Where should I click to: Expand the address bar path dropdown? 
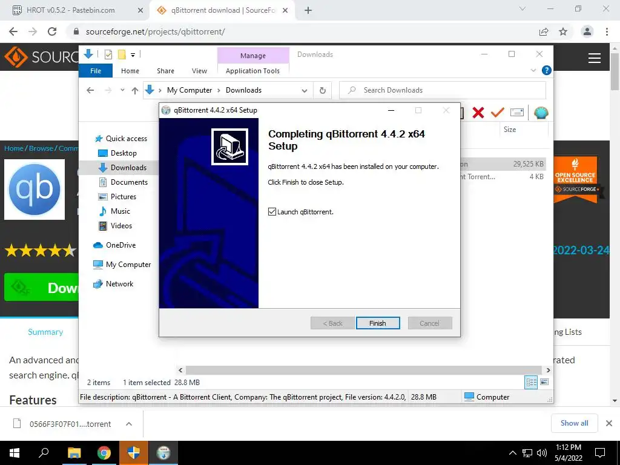[x=305, y=91]
